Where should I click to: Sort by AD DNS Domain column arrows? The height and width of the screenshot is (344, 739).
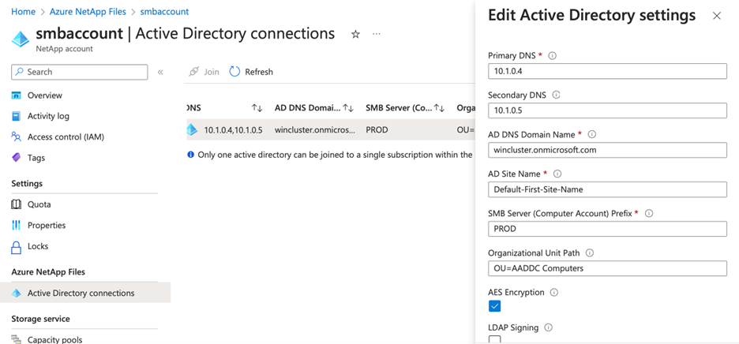click(x=348, y=108)
